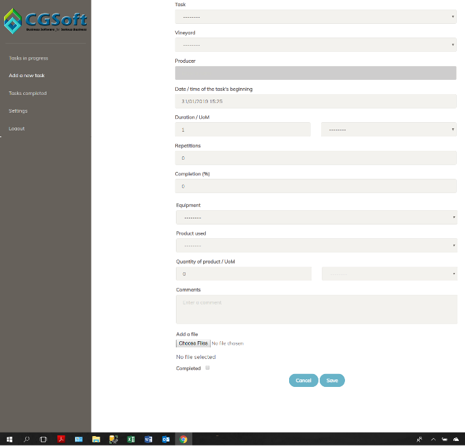Click Choose Files button
Image resolution: width=465 pixels, height=447 pixels.
pyautogui.click(x=193, y=343)
